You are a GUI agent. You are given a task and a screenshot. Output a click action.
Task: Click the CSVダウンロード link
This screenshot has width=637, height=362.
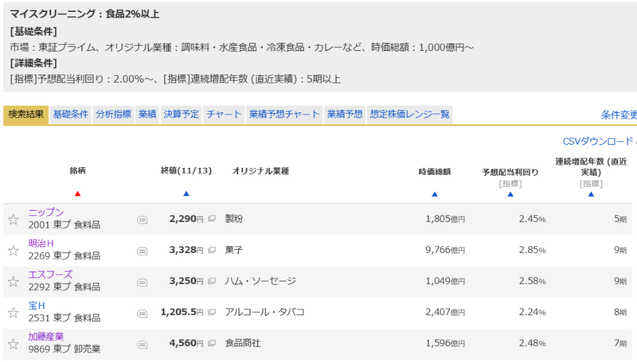pyautogui.click(x=598, y=142)
